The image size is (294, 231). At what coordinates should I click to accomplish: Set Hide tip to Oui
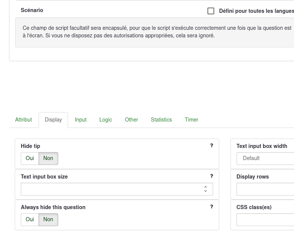click(30, 159)
